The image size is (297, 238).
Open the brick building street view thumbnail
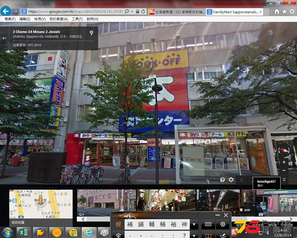click(x=106, y=203)
